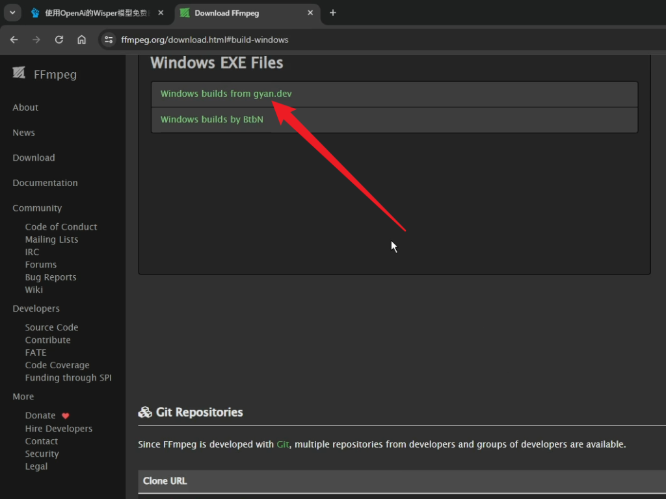Open a new browser tab
The image size is (666, 499).
(x=333, y=12)
